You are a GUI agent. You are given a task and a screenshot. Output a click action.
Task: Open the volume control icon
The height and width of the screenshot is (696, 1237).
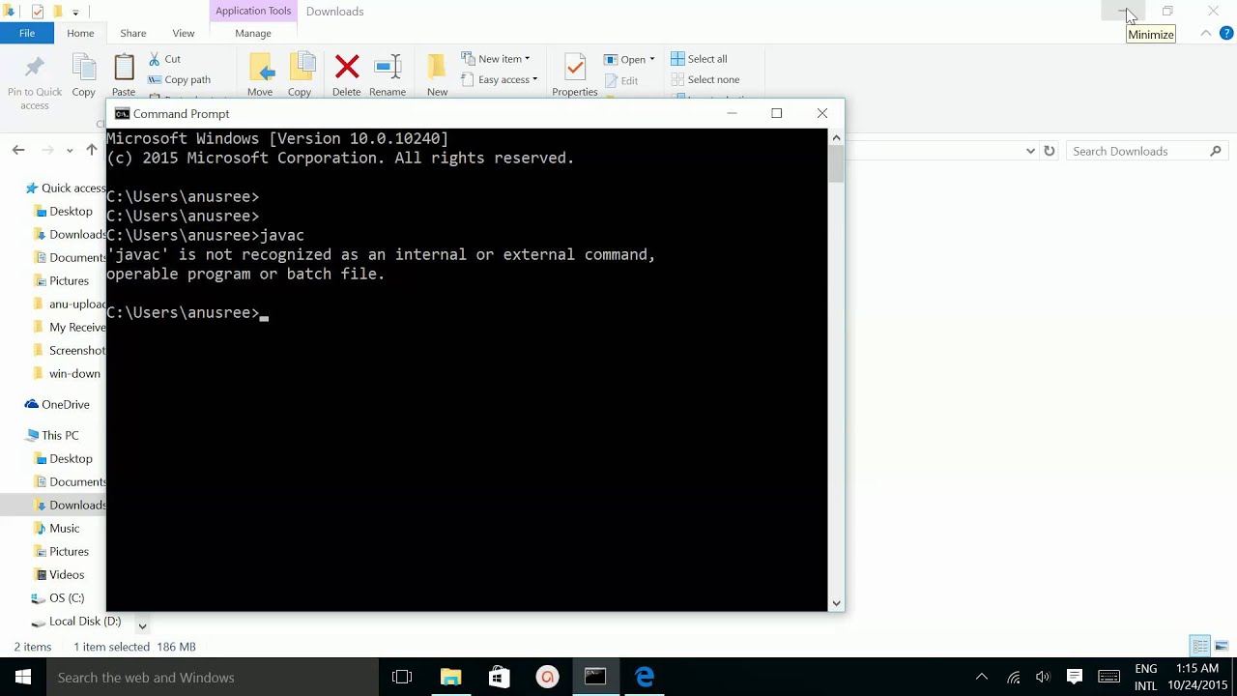(x=1043, y=677)
